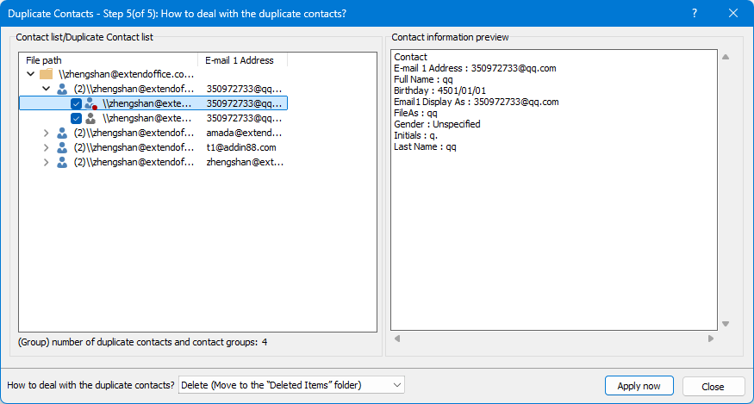Click the File path column header
This screenshot has width=754, height=404.
pos(108,60)
